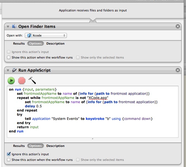This screenshot has height=167, width=186.
Task: Compile the script with the hammer icon
Action: point(32,81)
